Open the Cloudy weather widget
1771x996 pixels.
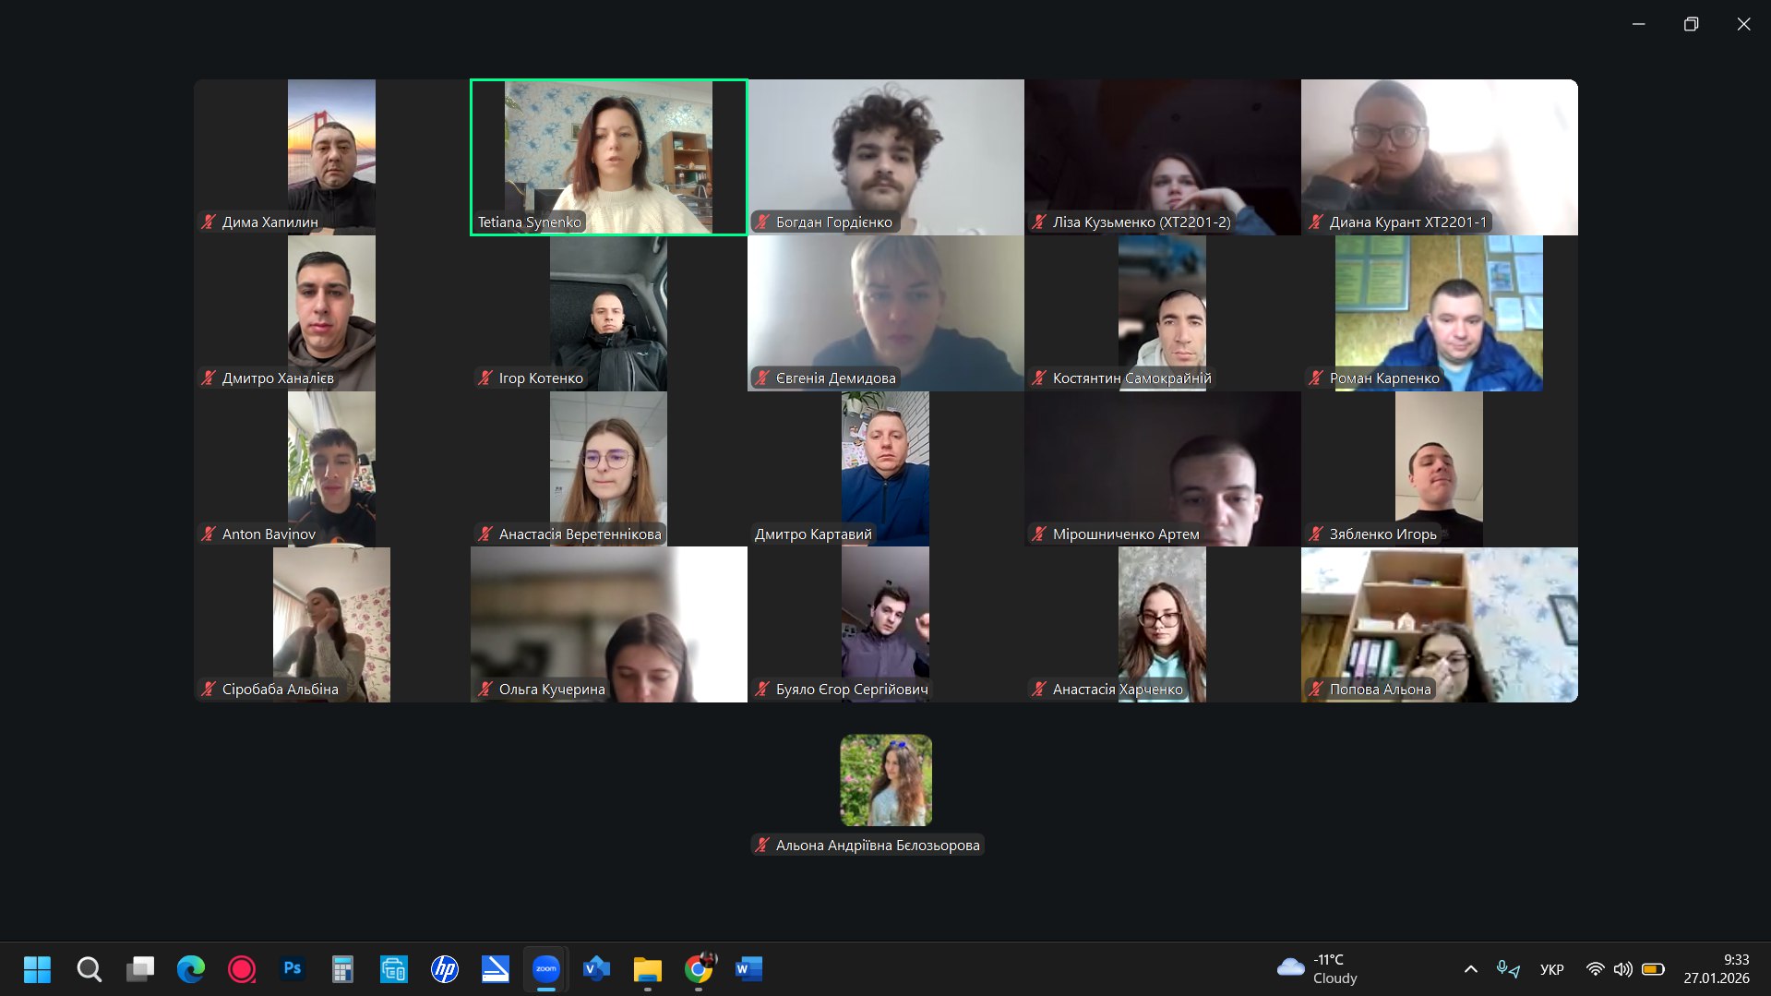[x=1317, y=968]
